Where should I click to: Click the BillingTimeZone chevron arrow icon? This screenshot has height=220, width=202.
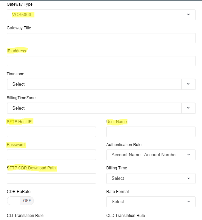pos(188,108)
